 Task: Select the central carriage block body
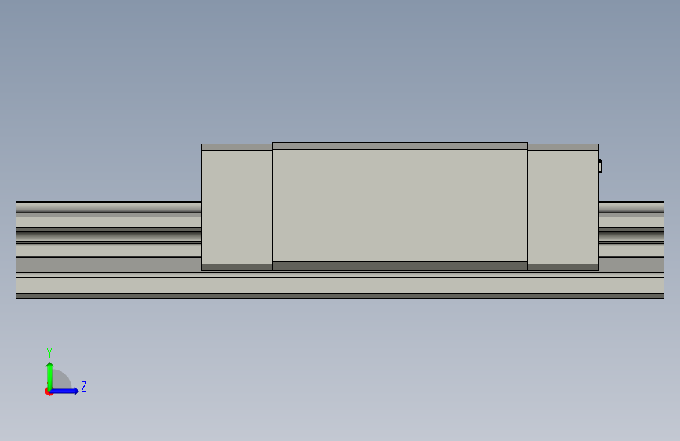click(400, 206)
